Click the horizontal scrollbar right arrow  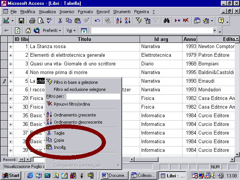232,160
